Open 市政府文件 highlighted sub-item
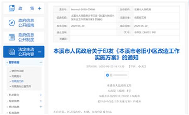Viewport: 189px width, 115px height. (17, 81)
